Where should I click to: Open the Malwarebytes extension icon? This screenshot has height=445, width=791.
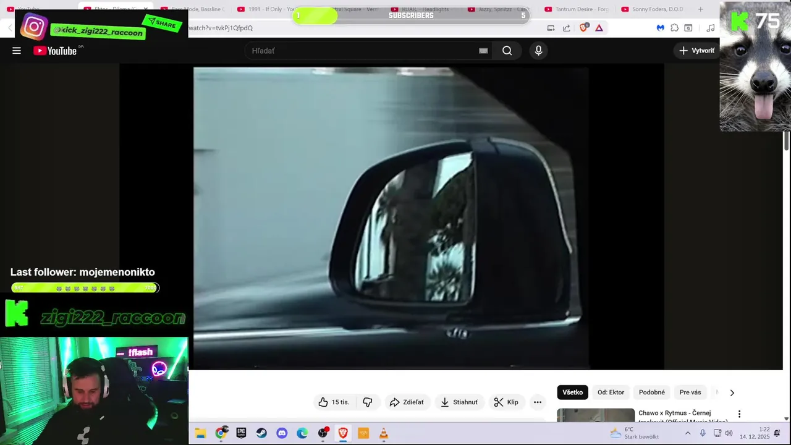click(x=660, y=28)
